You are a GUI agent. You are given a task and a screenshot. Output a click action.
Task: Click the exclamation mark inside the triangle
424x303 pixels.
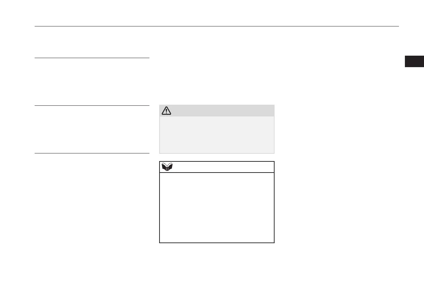tap(166, 112)
